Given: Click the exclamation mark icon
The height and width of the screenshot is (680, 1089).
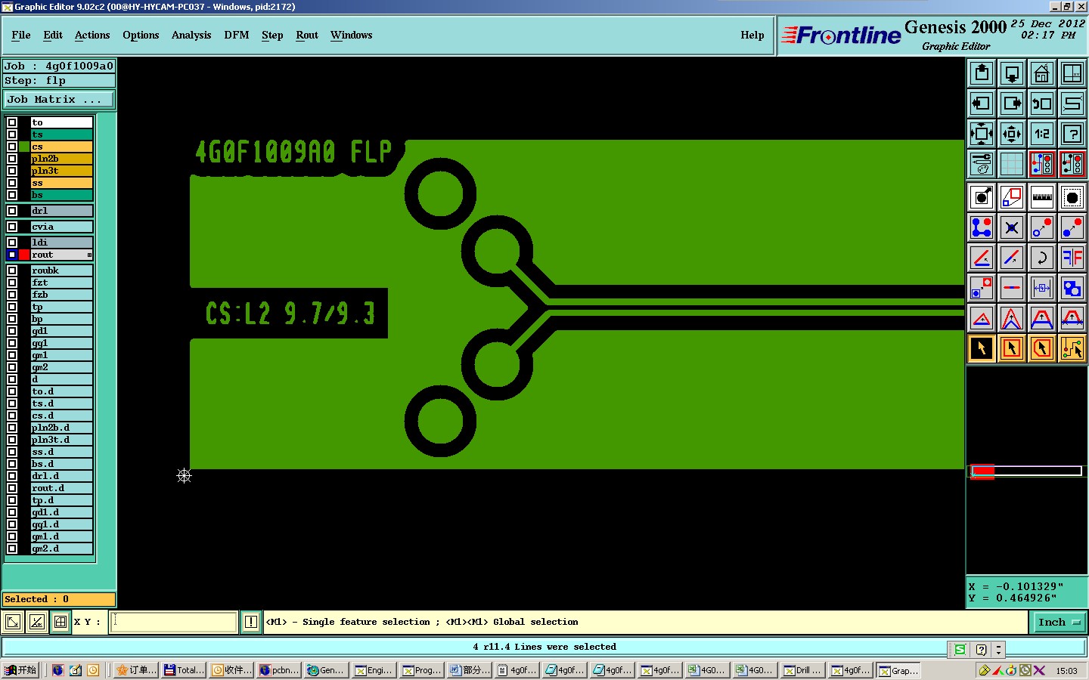Looking at the screenshot, I should point(251,622).
